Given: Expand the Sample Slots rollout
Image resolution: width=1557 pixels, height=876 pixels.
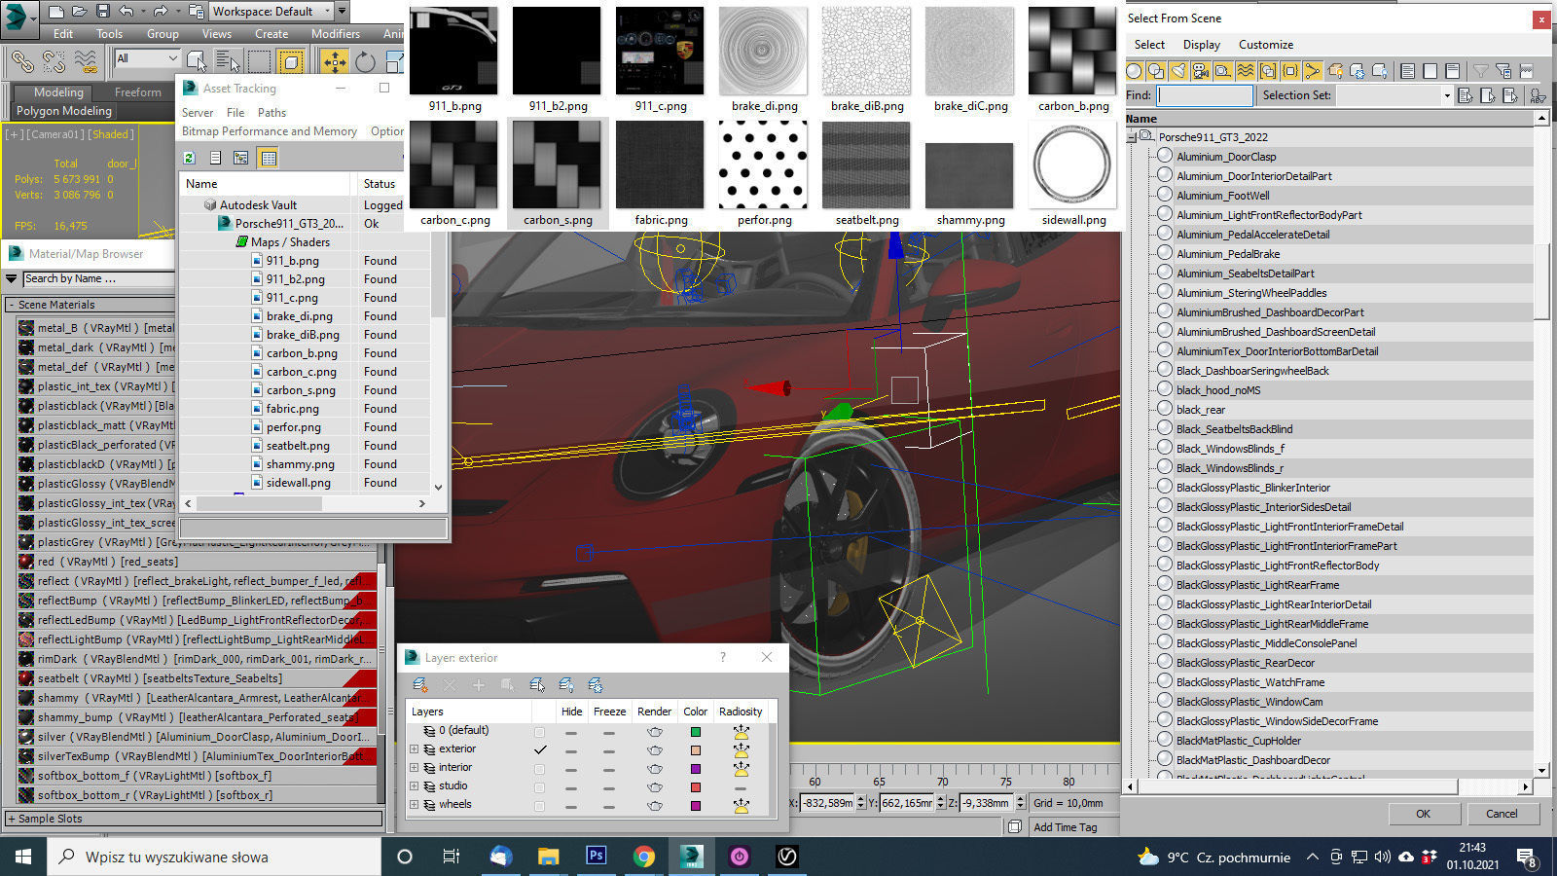Looking at the screenshot, I should [194, 819].
